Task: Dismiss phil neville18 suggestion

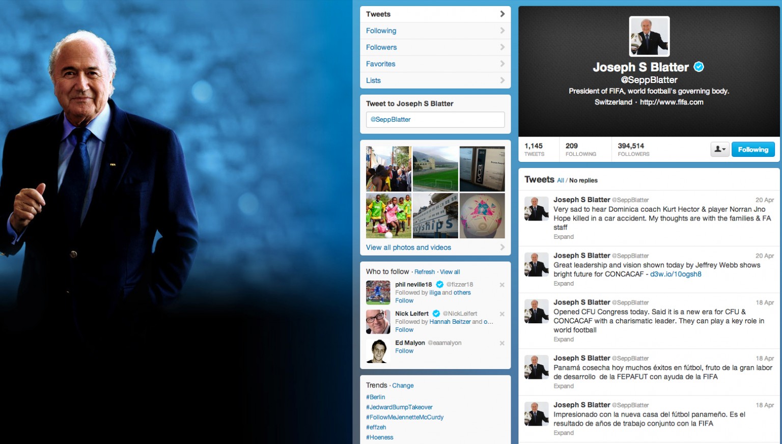Action: (x=502, y=285)
